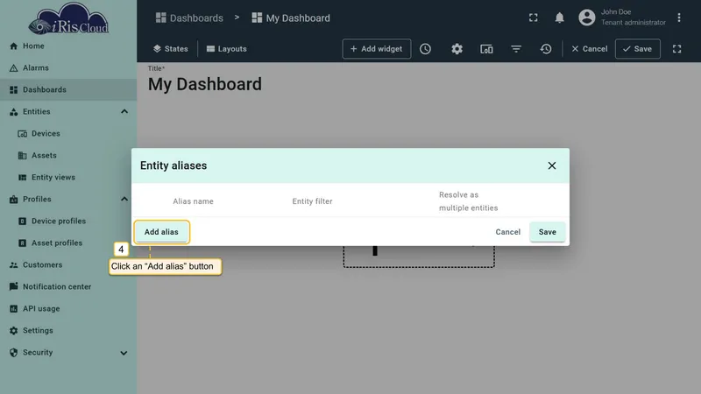Open Settings in the sidebar
701x394 pixels.
coord(68,331)
